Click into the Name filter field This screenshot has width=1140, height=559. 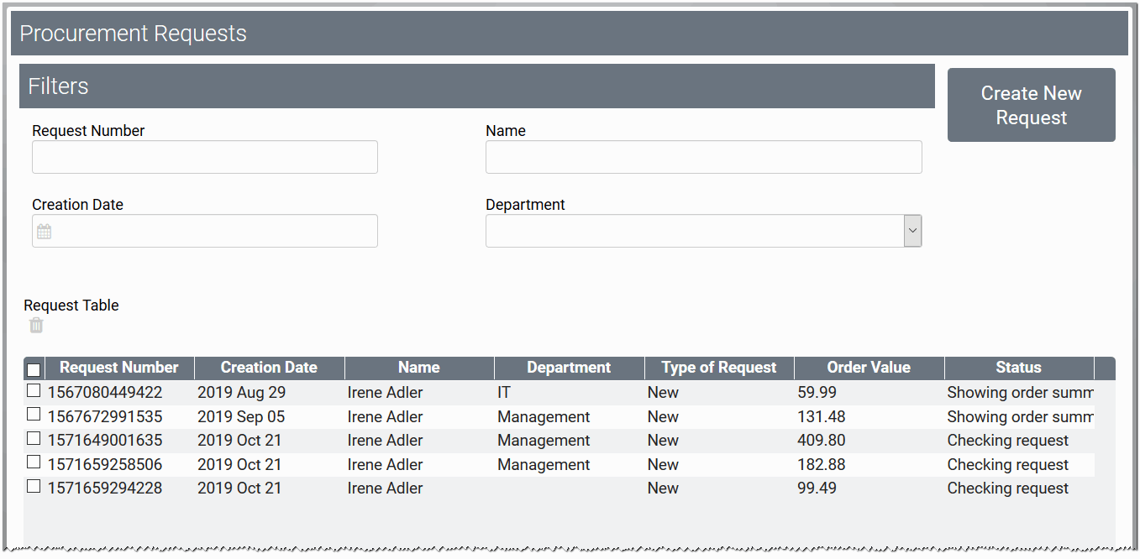(x=703, y=157)
